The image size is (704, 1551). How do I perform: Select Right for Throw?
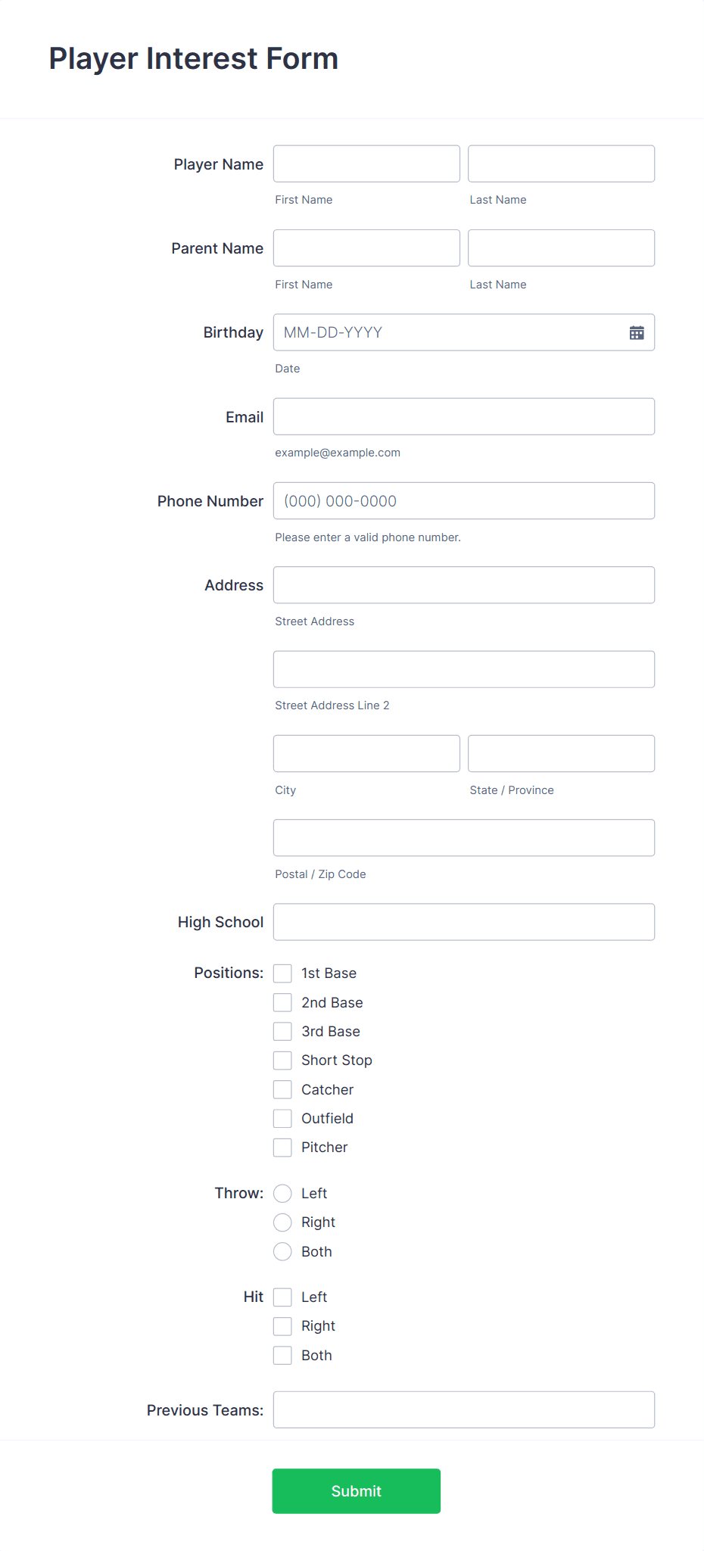coord(282,1222)
